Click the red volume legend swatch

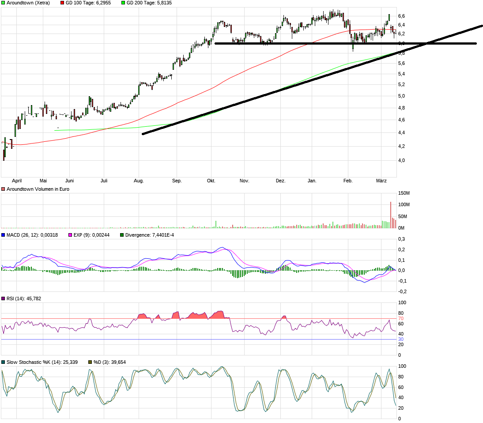point(3,189)
